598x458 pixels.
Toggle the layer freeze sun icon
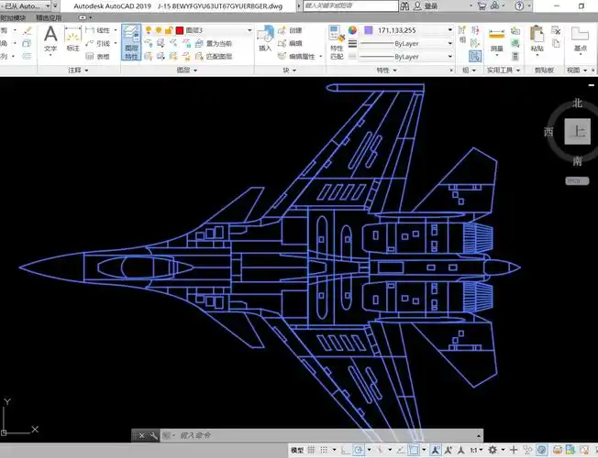click(x=159, y=30)
